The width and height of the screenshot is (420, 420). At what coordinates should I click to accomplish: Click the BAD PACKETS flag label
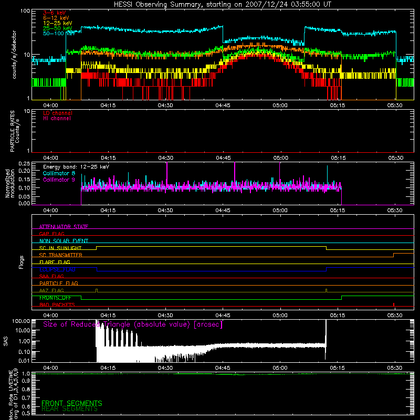click(x=57, y=304)
